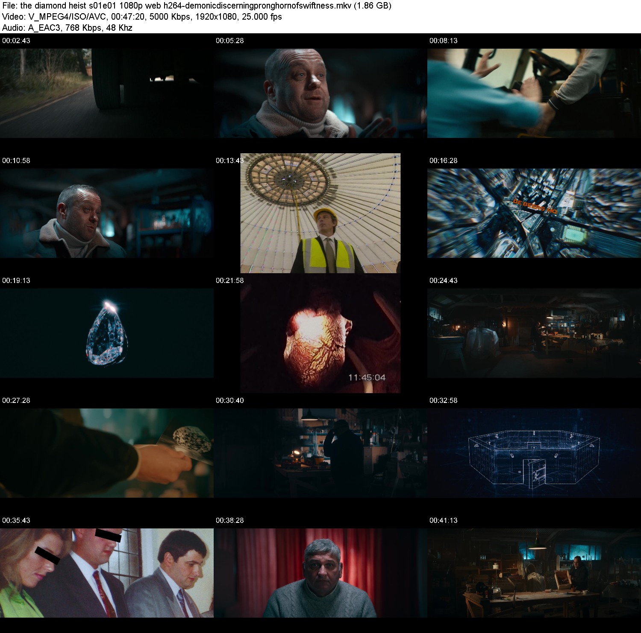641x633 pixels.
Task: Click the 00:32:58 timestamp label
Action: (444, 400)
